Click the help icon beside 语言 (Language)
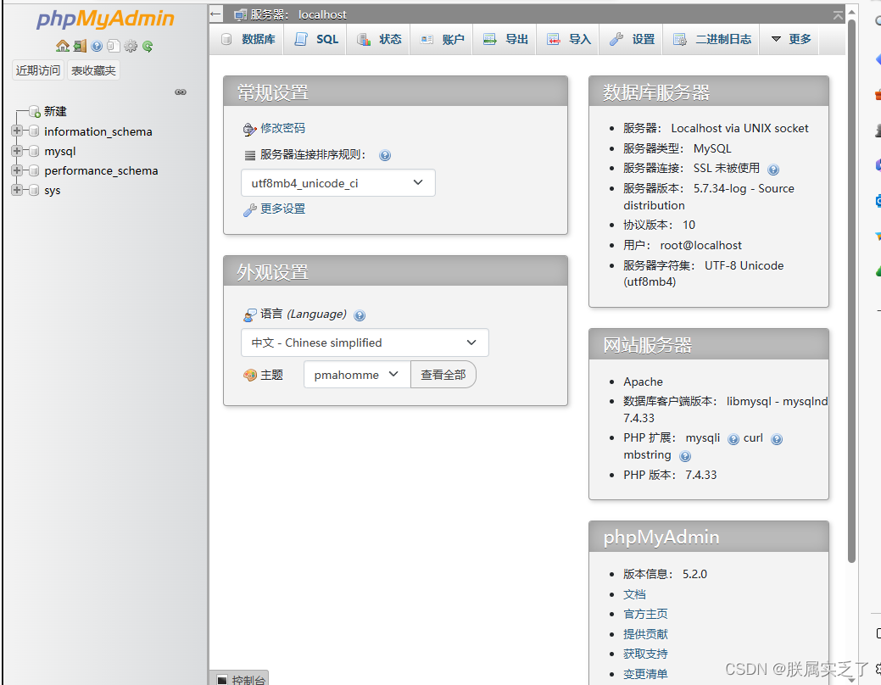The height and width of the screenshot is (685, 881). (x=360, y=315)
